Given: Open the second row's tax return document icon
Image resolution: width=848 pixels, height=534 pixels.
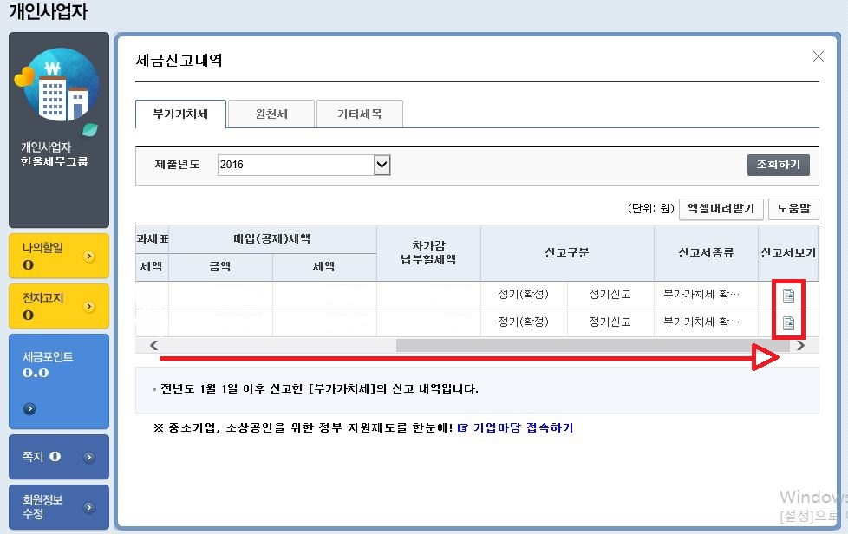Looking at the screenshot, I should 788,323.
